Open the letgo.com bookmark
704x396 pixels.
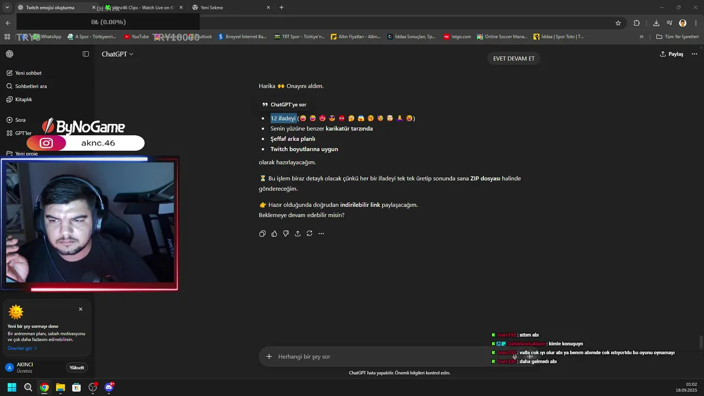(x=458, y=37)
